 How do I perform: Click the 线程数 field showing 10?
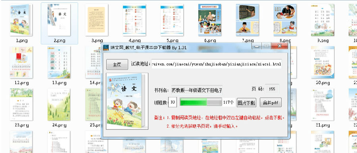click(173, 103)
